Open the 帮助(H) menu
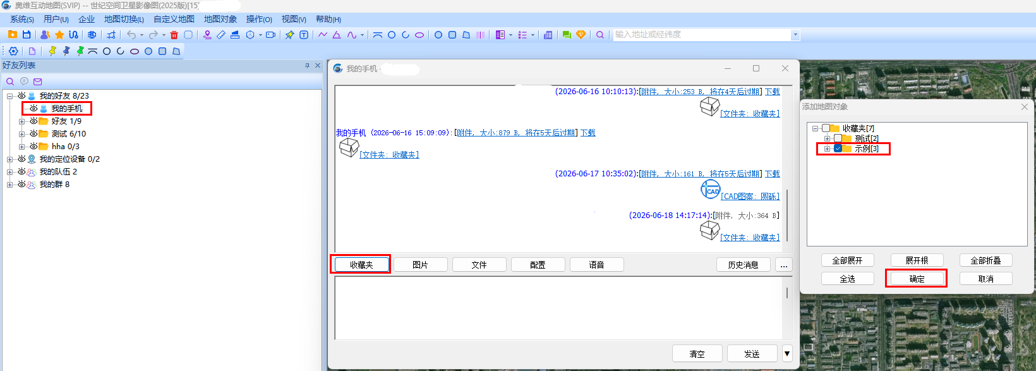The image size is (1036, 371). tap(328, 20)
